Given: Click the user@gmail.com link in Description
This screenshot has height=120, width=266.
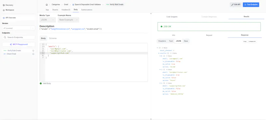Looking at the screenshot, I should click(78, 29).
